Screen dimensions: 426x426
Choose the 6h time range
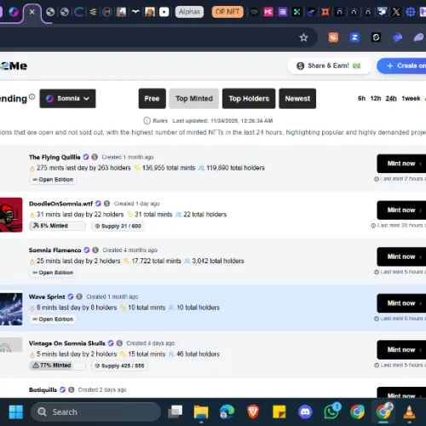tap(361, 98)
